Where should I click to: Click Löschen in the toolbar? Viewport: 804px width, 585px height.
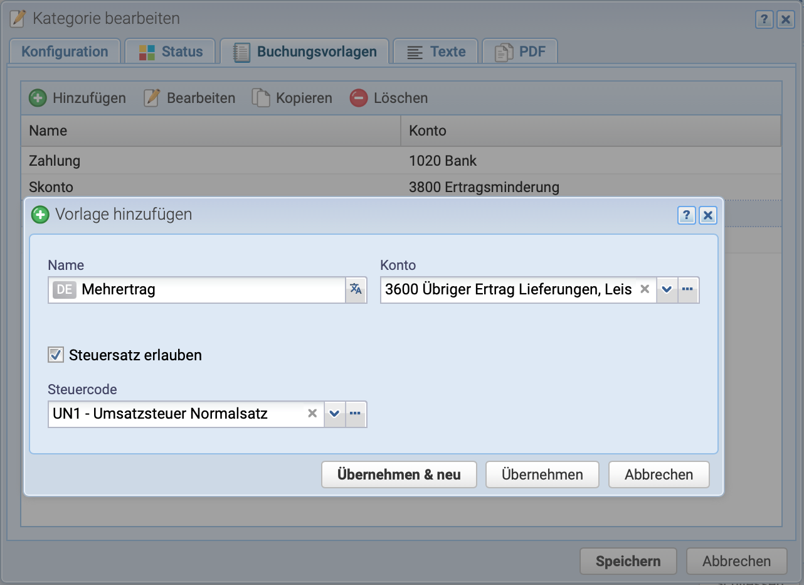(389, 98)
